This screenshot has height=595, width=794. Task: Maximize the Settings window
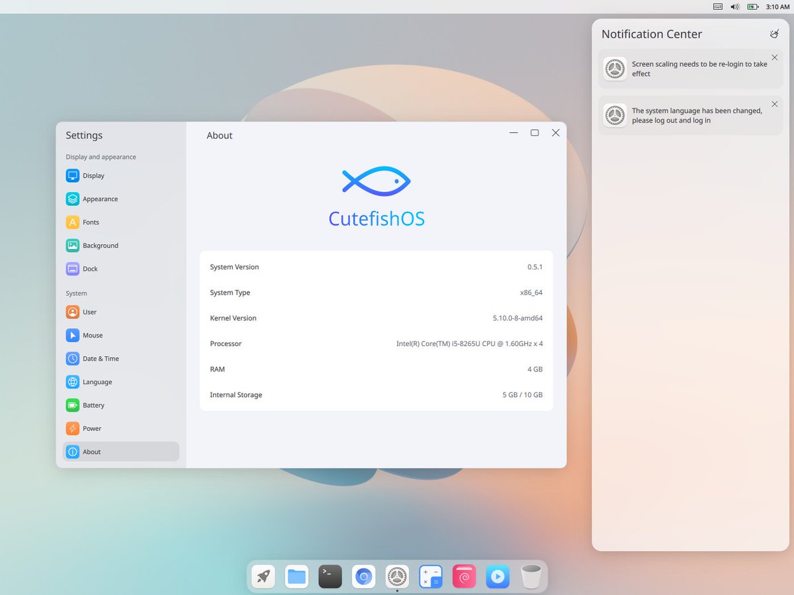535,133
